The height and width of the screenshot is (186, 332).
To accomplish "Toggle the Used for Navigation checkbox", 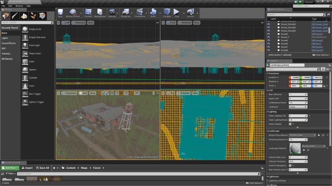I will pyautogui.click(x=290, y=165).
